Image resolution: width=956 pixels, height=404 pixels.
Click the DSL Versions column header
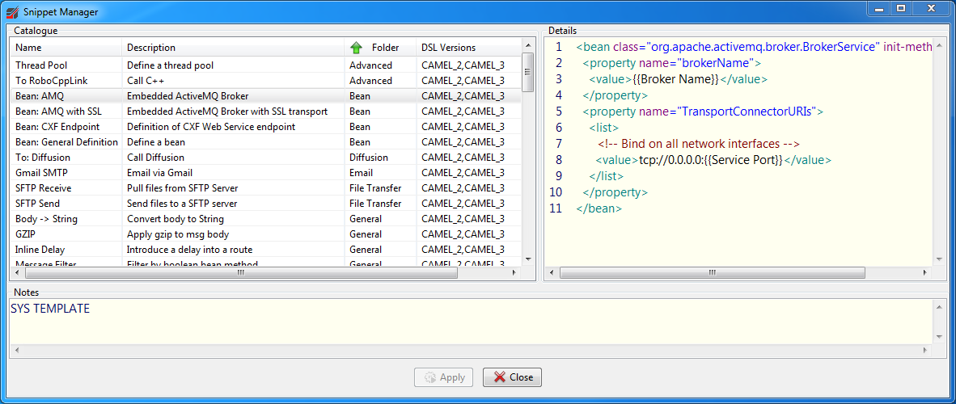[467, 48]
